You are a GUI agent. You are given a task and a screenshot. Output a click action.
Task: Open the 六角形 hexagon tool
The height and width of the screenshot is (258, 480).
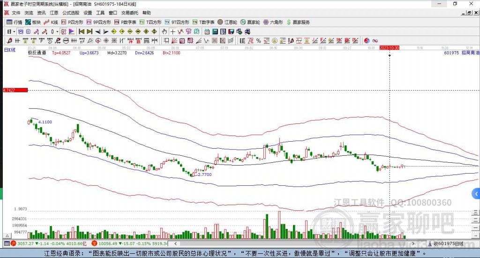coord(272,22)
